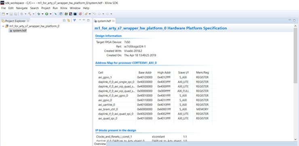Open the Window menu

pos(75,8)
